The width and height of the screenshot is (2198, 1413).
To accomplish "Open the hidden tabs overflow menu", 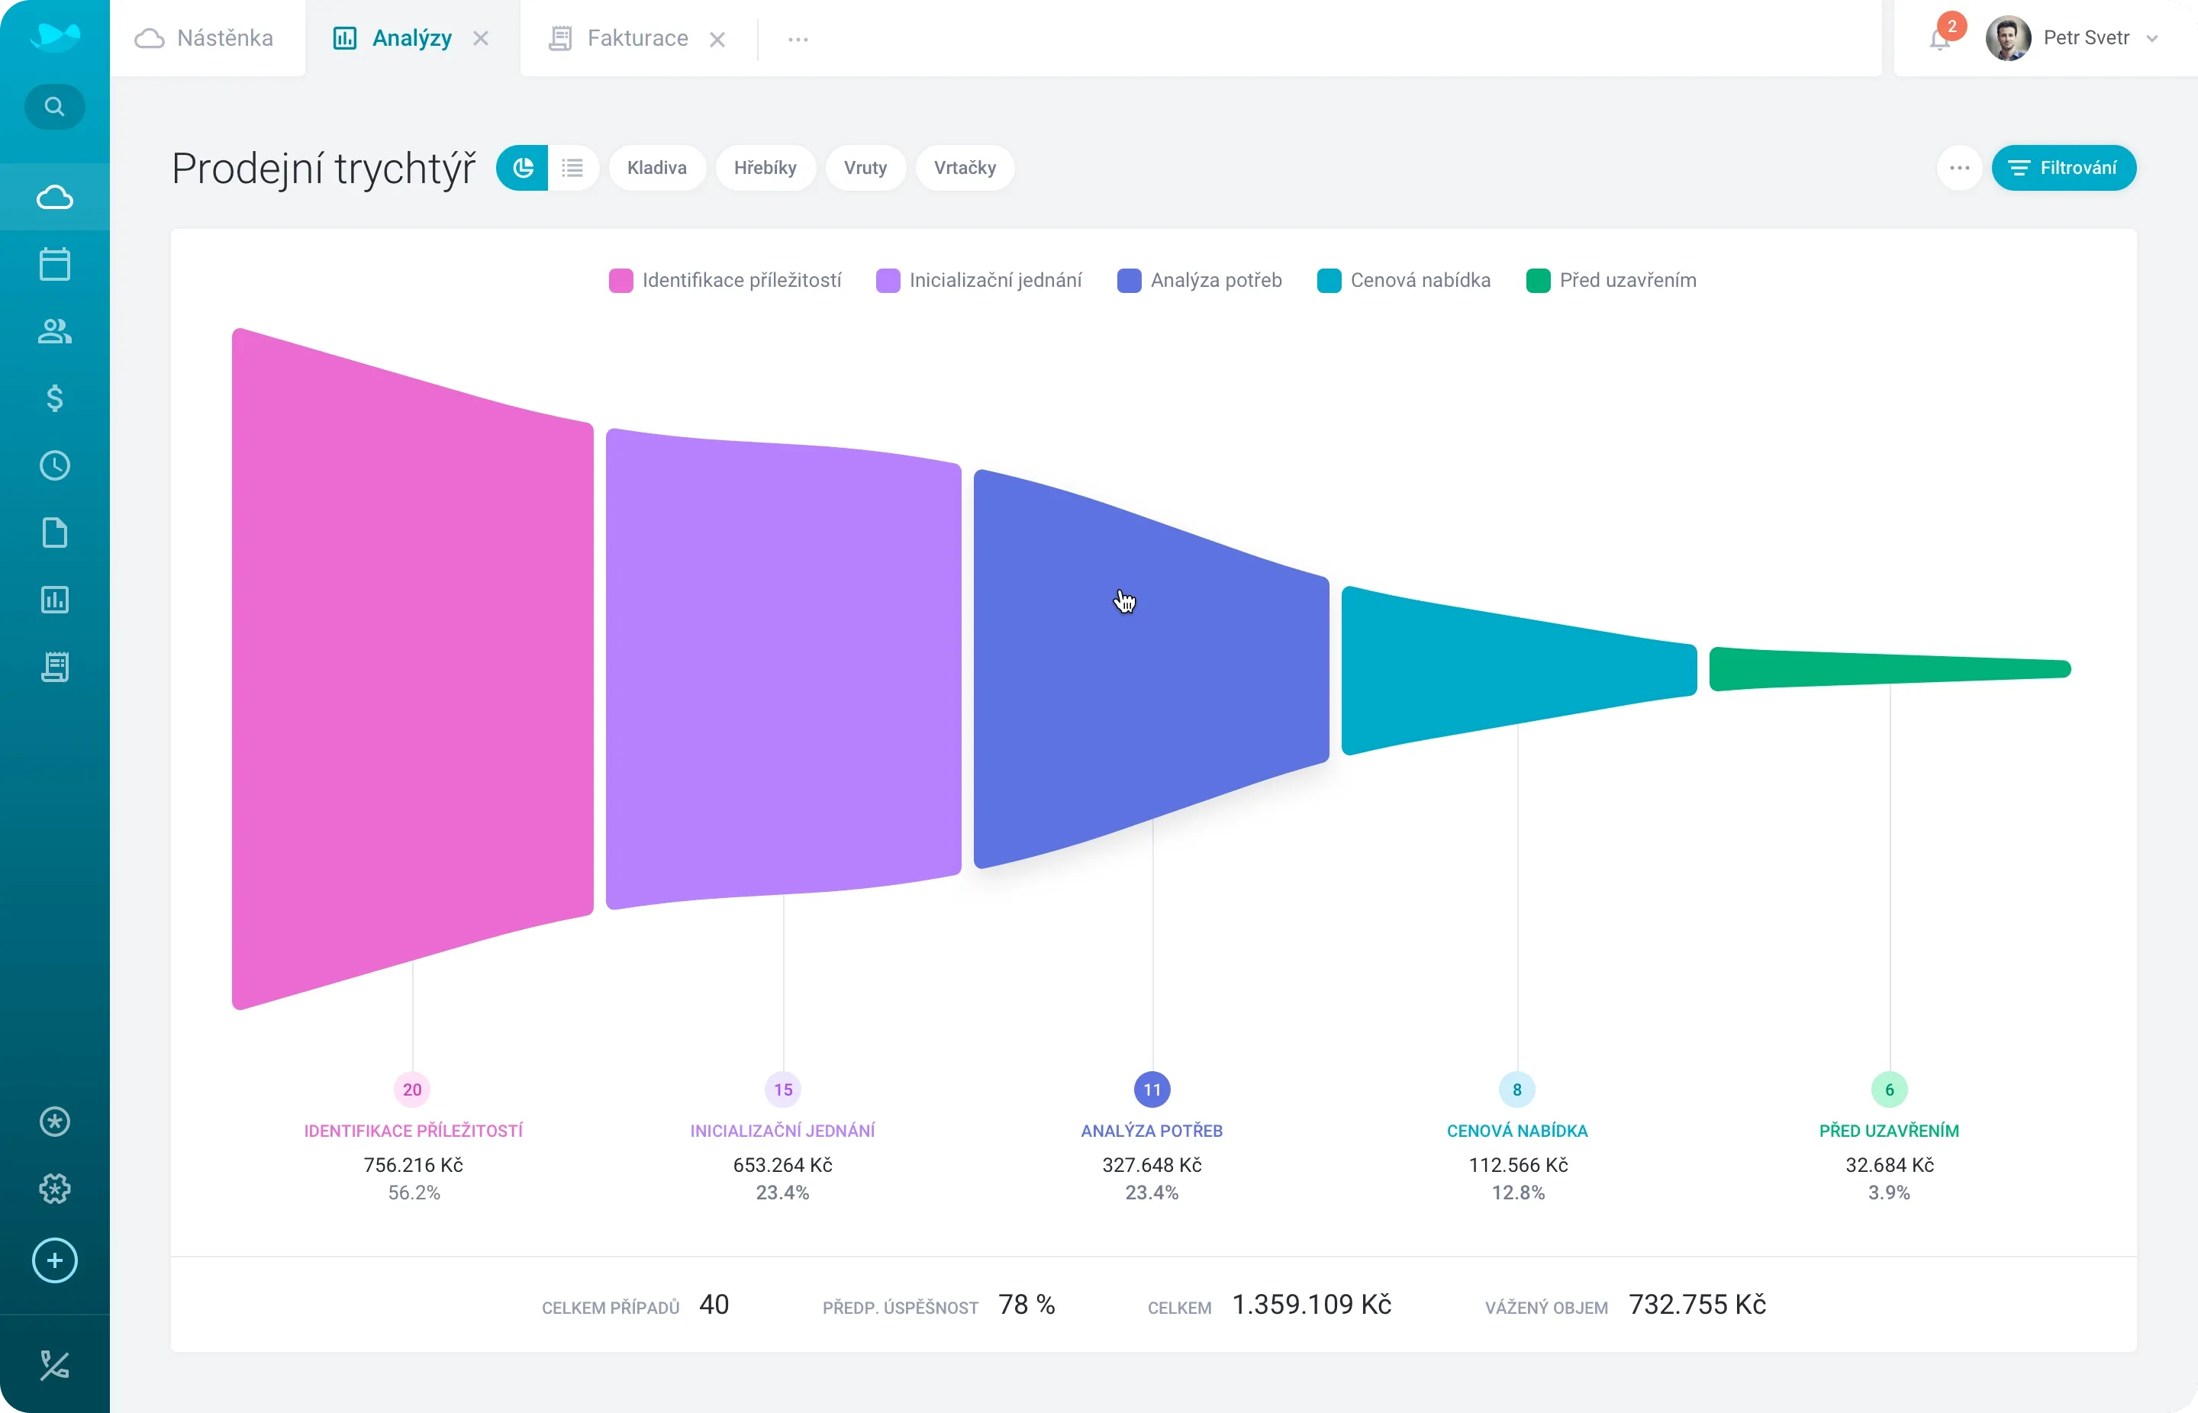I will (798, 39).
